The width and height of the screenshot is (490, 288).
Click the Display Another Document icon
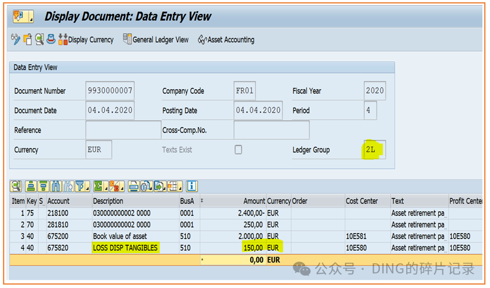point(28,39)
